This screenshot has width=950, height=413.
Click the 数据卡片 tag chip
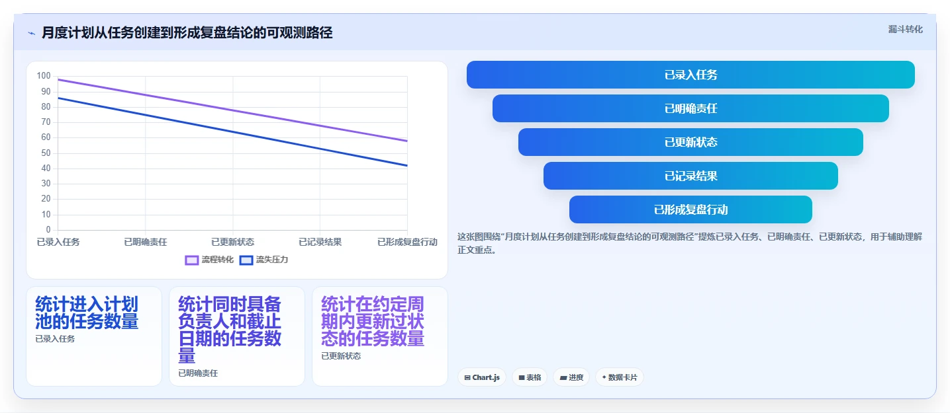(x=619, y=377)
